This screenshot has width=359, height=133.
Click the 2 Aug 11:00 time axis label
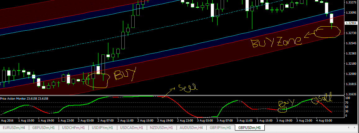click(x=126, y=120)
